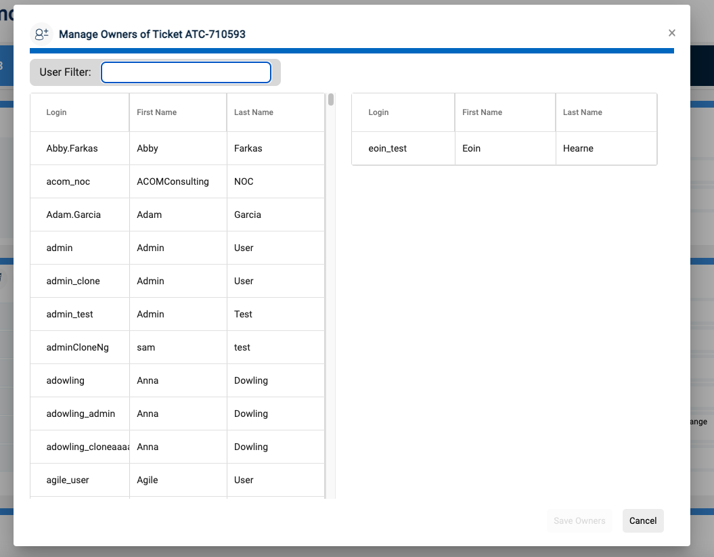Sort left table by First Name header
Viewport: 714px width, 557px height.
pyautogui.click(x=156, y=112)
